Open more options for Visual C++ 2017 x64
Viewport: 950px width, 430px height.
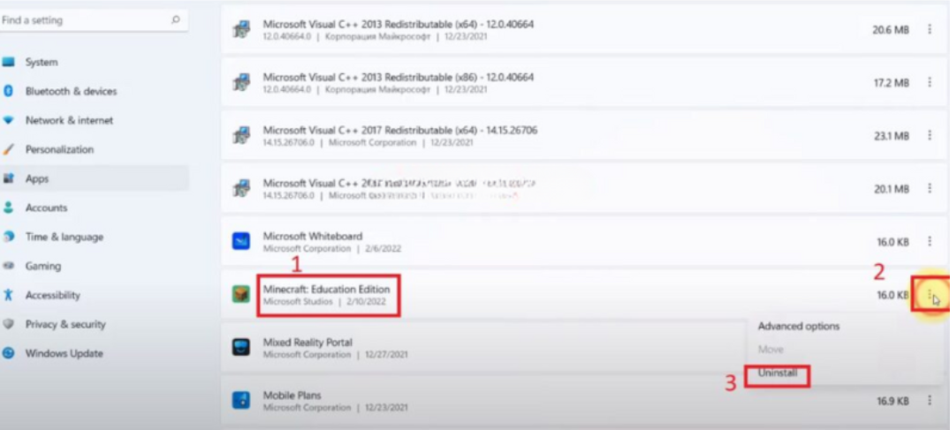930,136
